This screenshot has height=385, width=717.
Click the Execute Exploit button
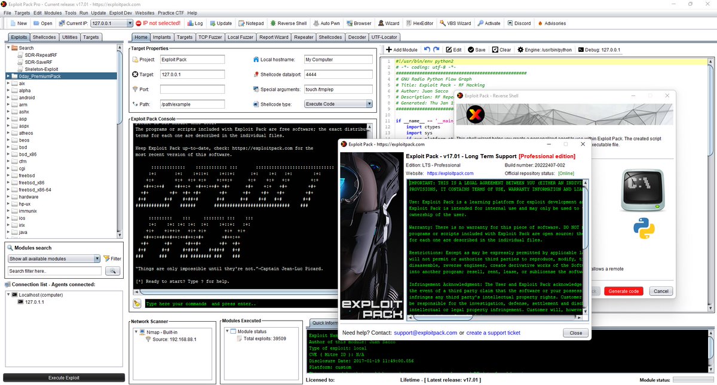tap(64, 378)
